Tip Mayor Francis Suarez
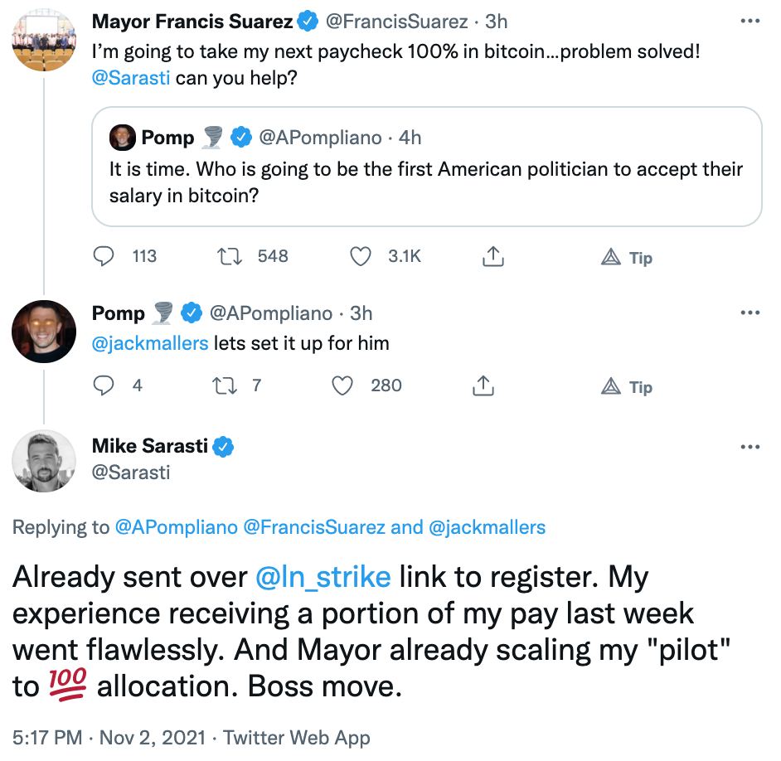781x761 pixels. click(627, 258)
